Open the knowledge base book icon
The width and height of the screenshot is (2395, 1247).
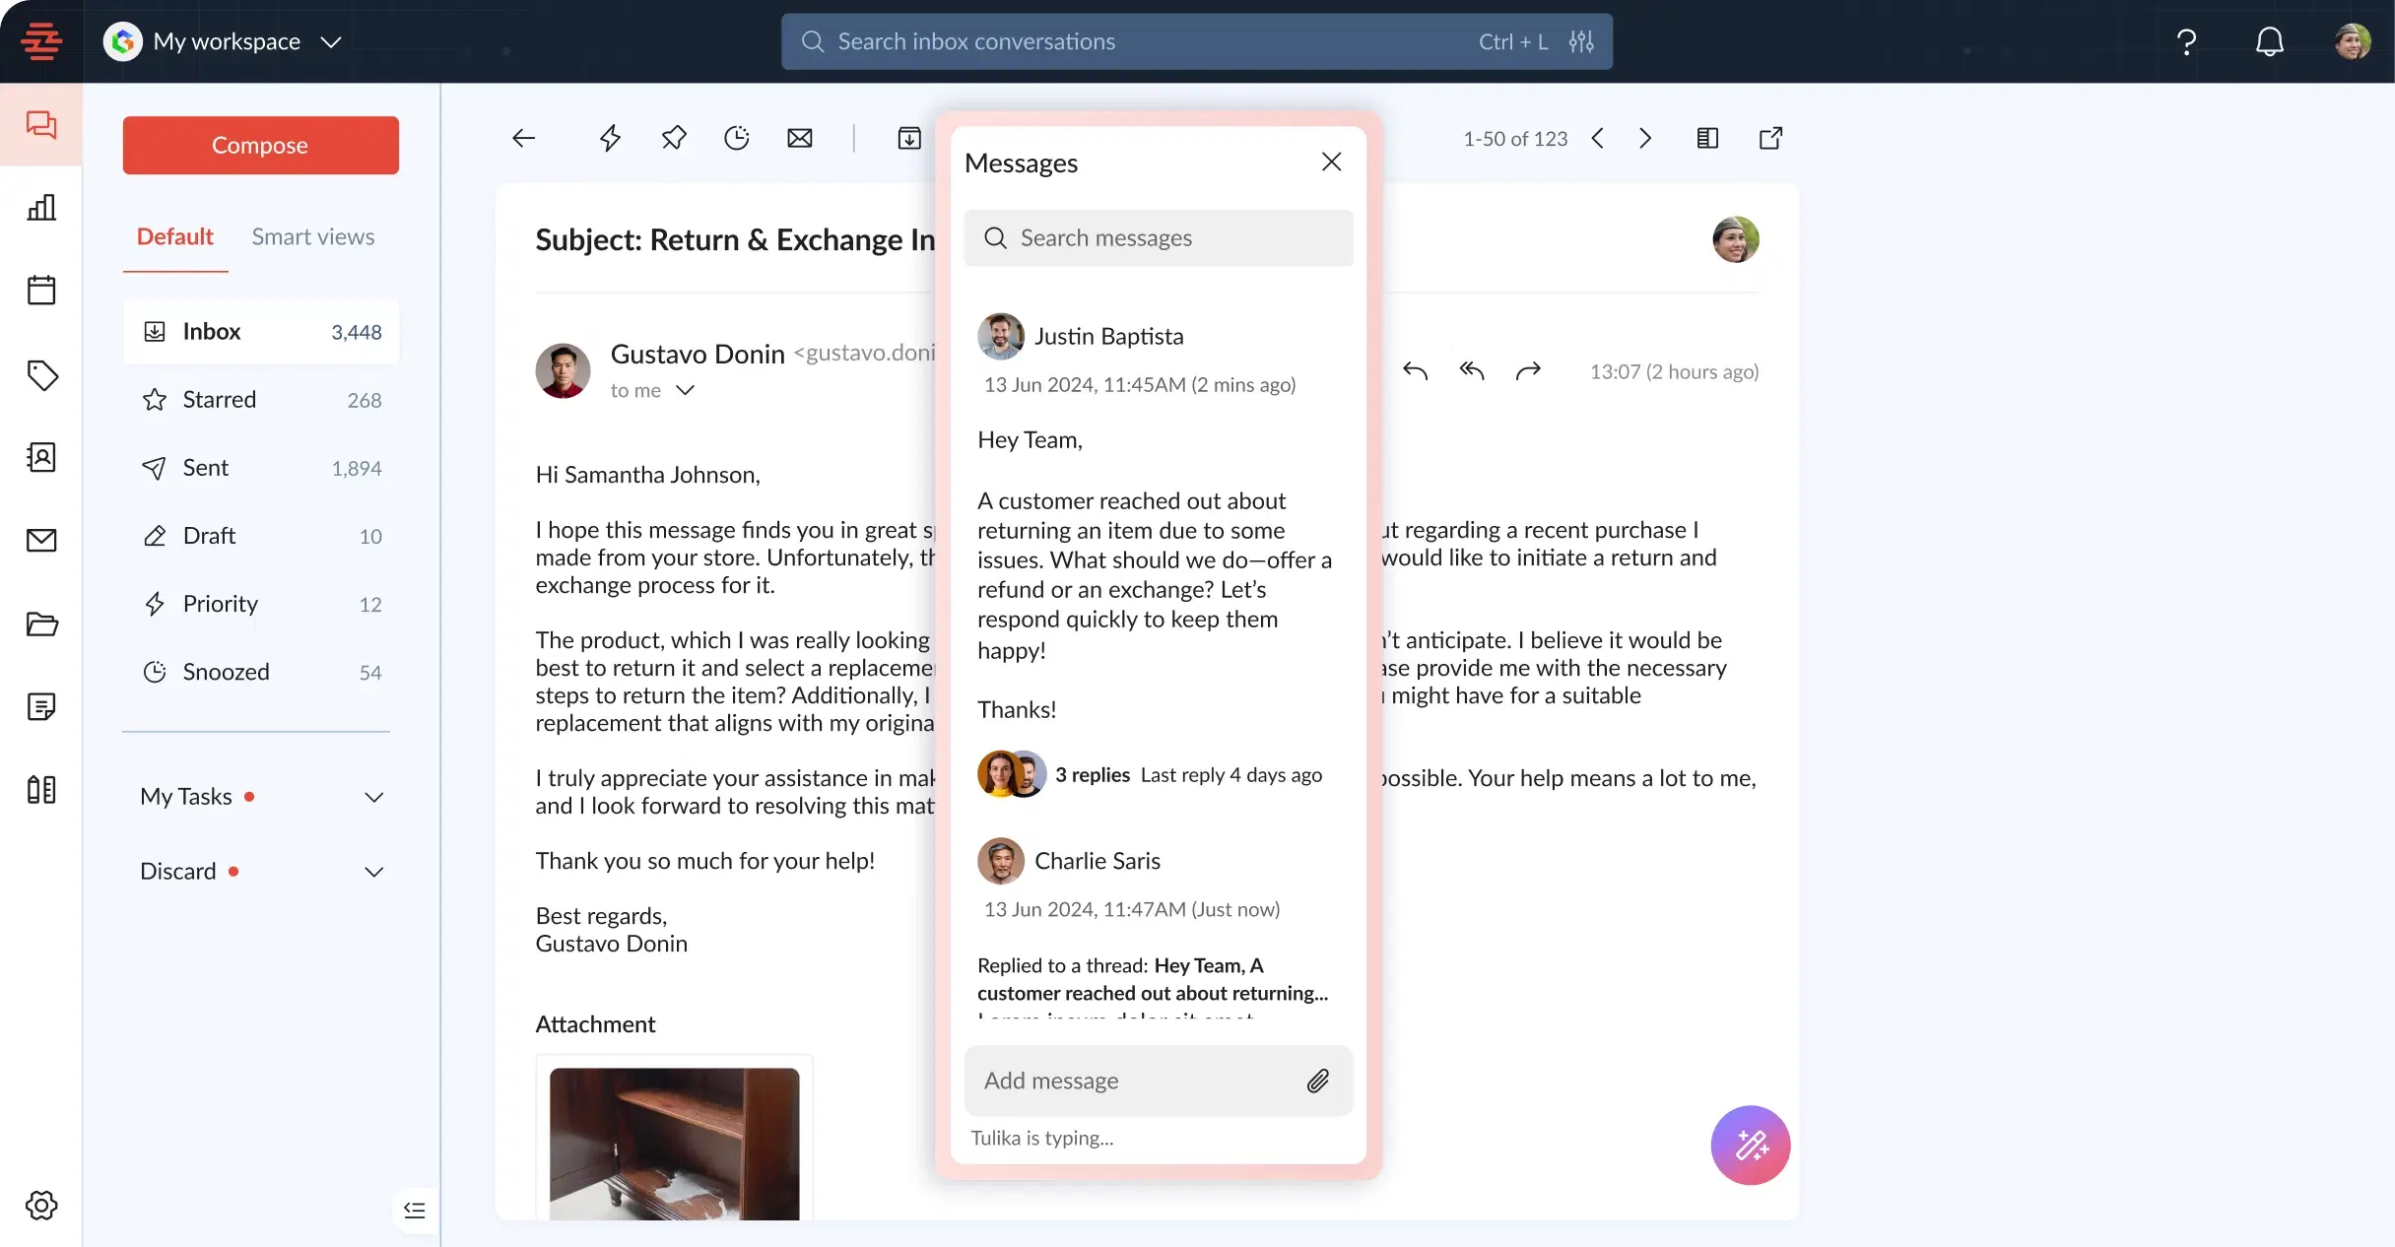41,789
